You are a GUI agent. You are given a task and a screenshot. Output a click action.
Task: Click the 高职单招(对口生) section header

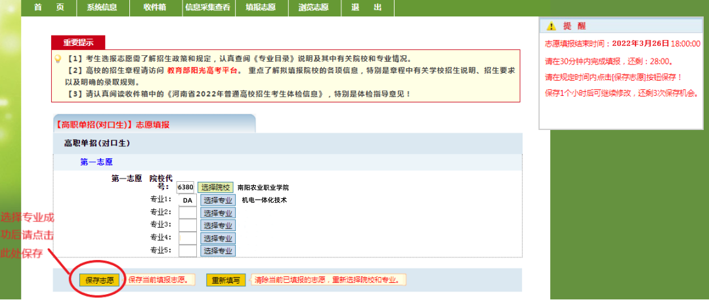pos(97,144)
